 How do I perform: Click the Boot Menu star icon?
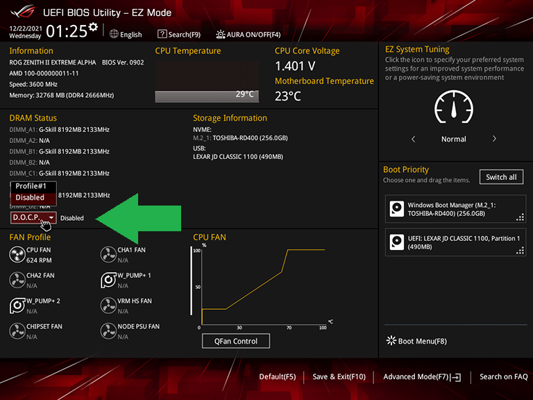pos(391,340)
